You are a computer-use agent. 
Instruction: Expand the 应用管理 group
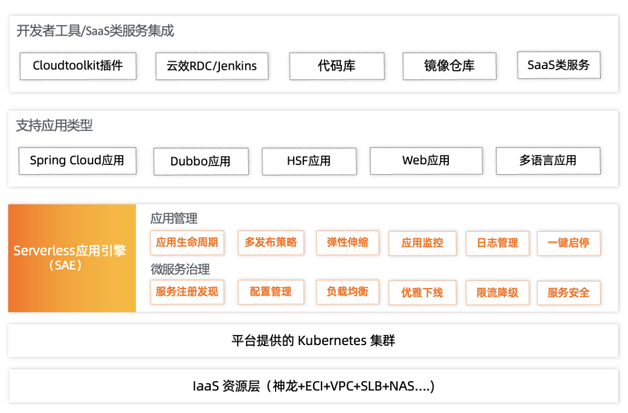pos(173,218)
